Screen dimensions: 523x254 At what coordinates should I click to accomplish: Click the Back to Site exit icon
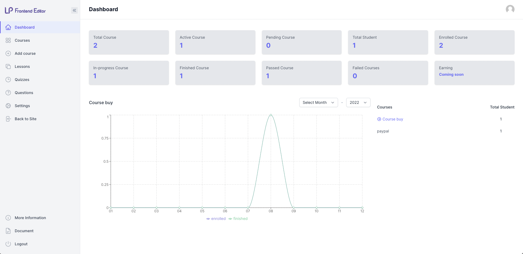(x=8, y=119)
